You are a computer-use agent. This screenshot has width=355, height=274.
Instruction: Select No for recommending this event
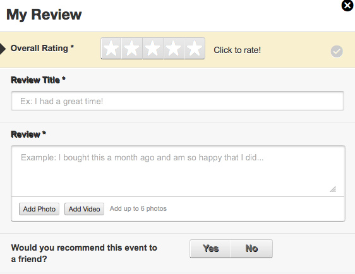[x=251, y=249]
